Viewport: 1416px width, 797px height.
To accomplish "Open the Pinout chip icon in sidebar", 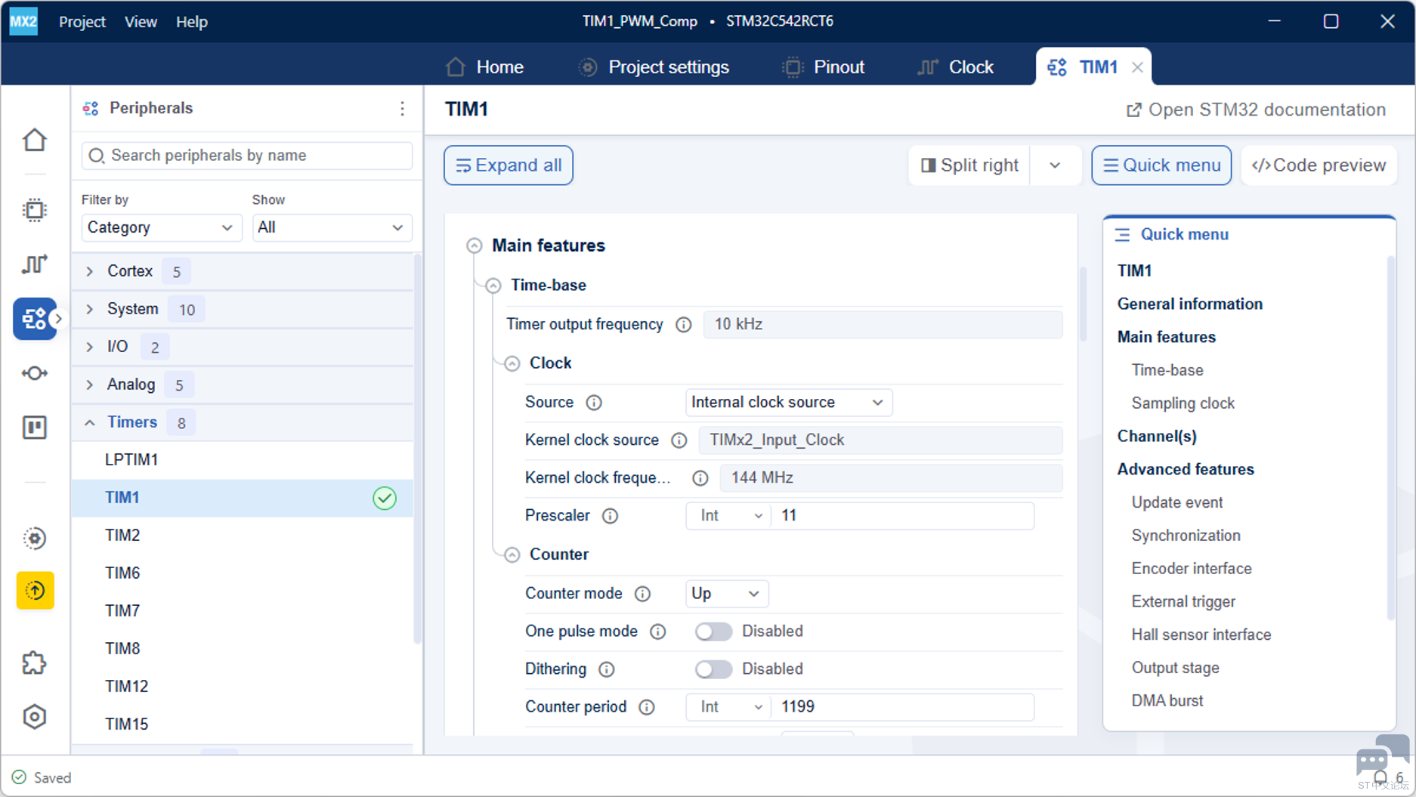I will coord(35,210).
